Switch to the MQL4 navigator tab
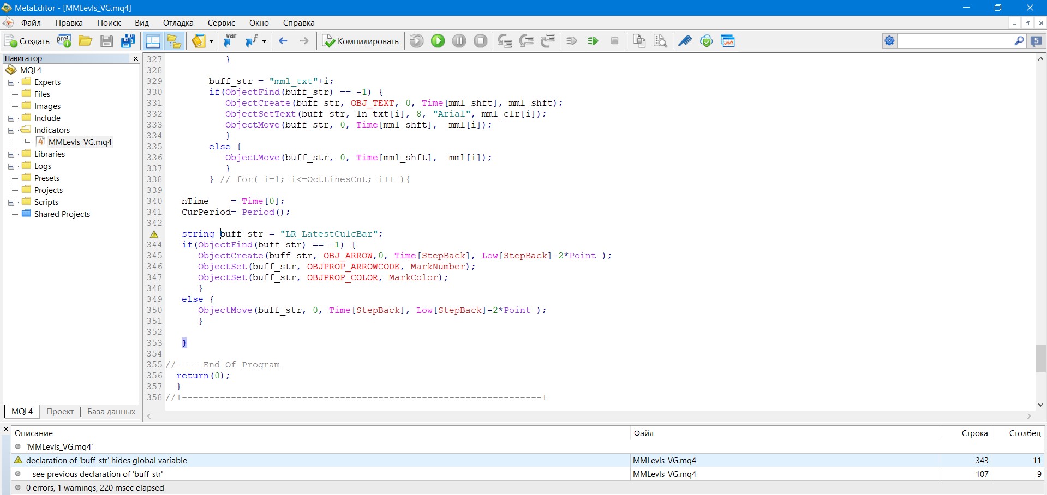Viewport: 1047px width, 495px height. point(22,412)
